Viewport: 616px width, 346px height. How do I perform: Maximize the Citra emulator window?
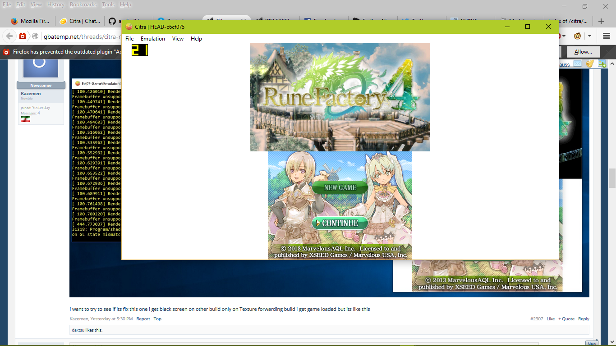point(528,27)
